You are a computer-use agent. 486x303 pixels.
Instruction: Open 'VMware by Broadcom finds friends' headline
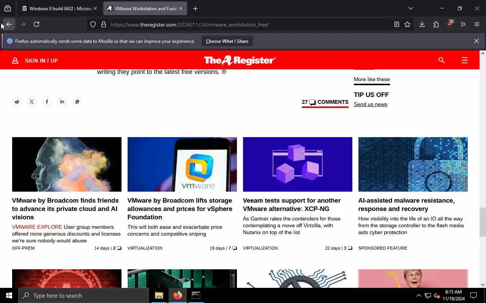65,209
